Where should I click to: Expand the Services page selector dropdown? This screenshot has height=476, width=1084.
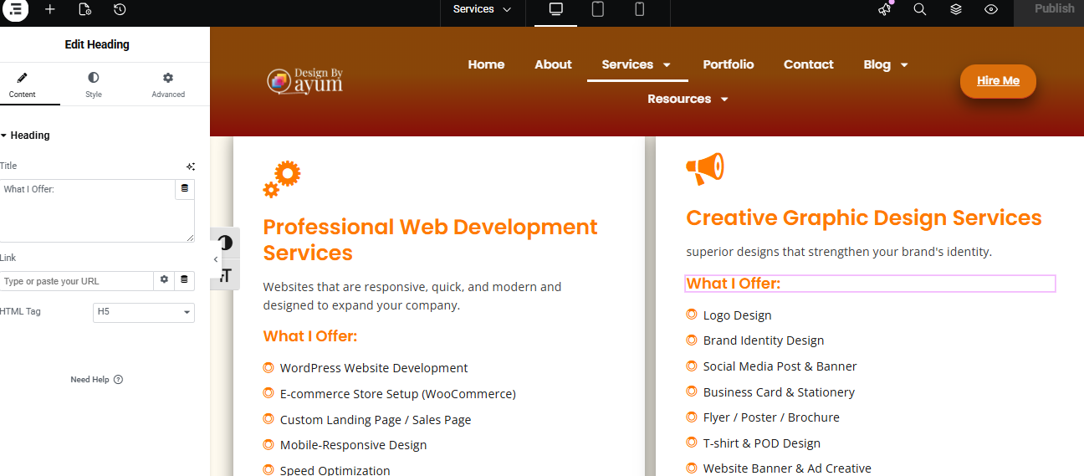click(483, 9)
